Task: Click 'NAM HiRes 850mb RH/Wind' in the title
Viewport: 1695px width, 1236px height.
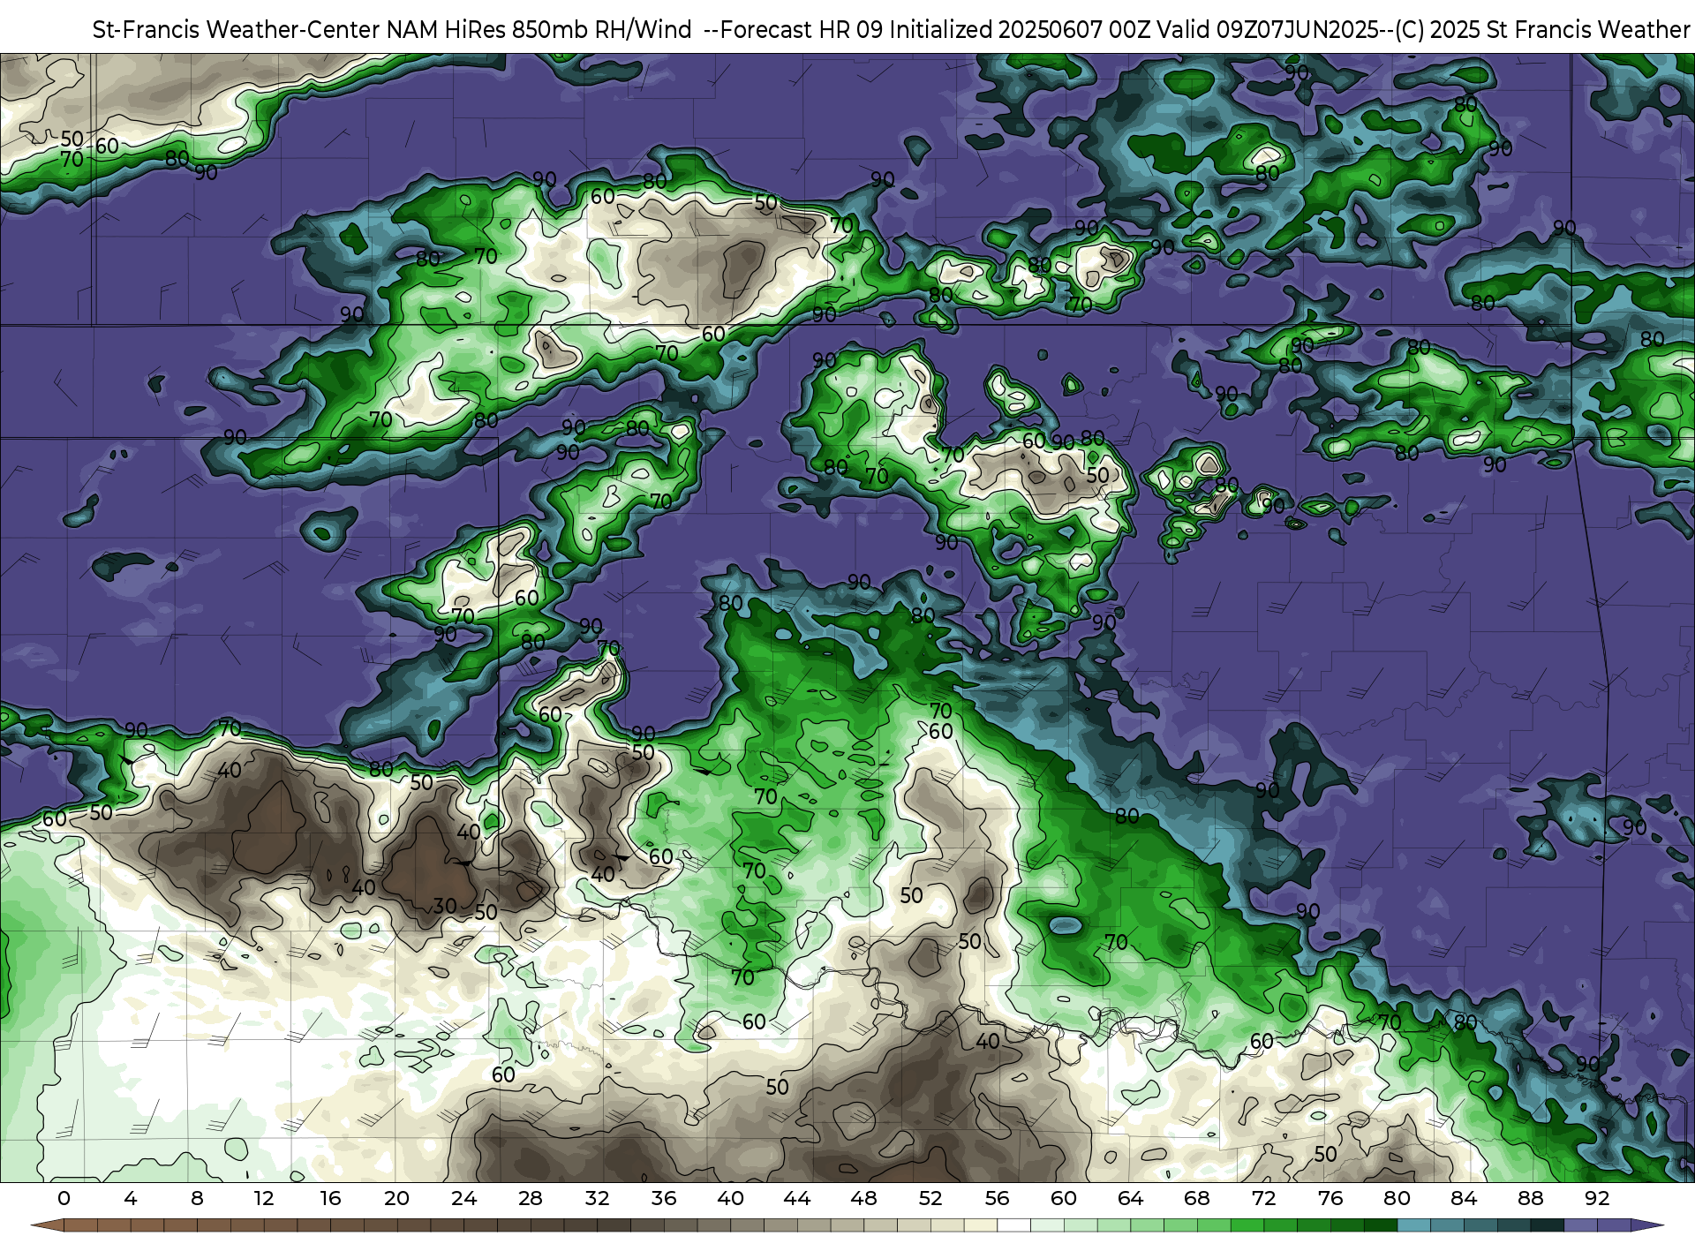Action: pos(539,30)
